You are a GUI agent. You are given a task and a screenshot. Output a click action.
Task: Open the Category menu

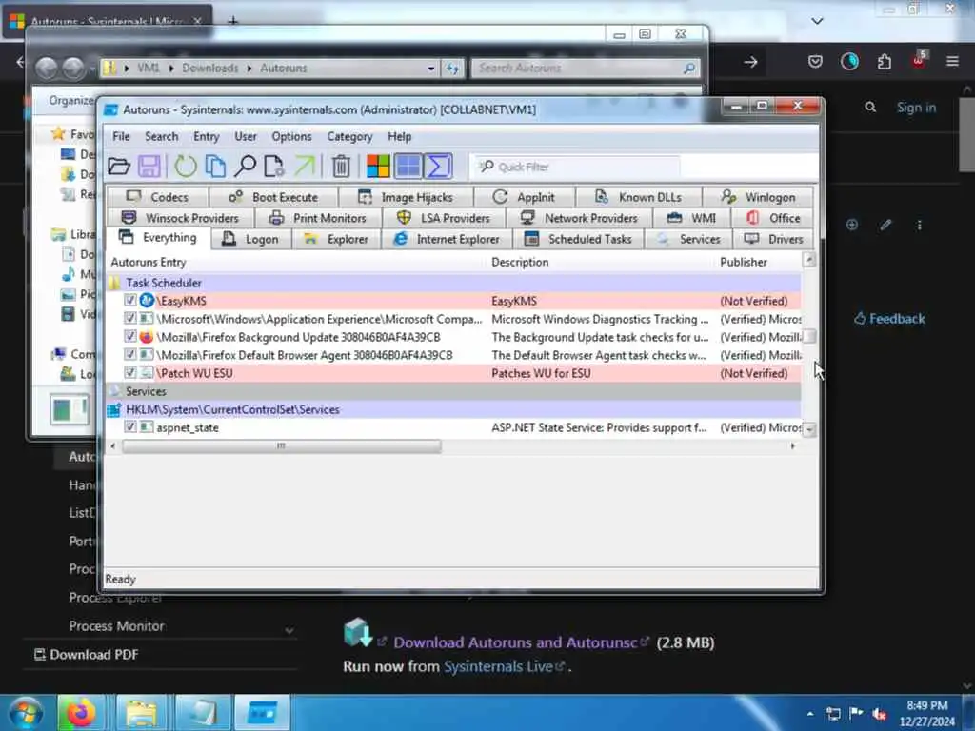[x=349, y=136]
